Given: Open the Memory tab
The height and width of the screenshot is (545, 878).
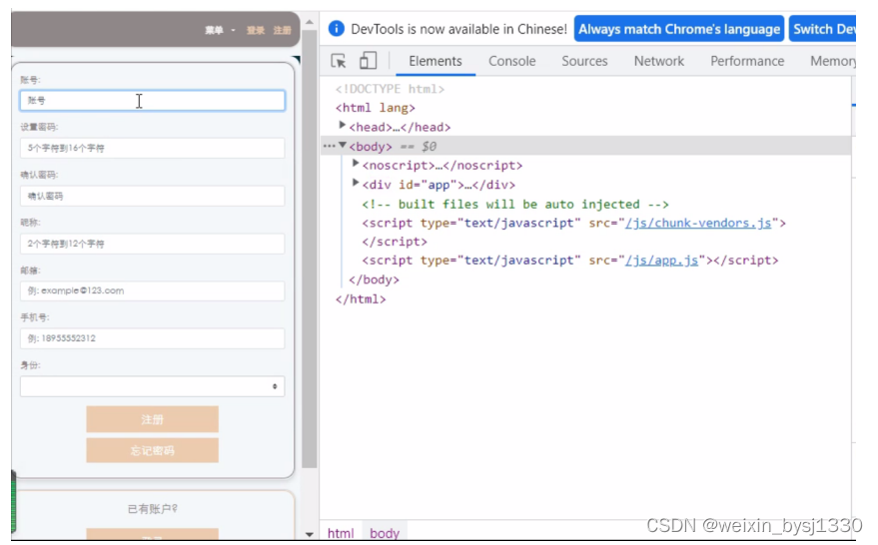Looking at the screenshot, I should (x=833, y=61).
